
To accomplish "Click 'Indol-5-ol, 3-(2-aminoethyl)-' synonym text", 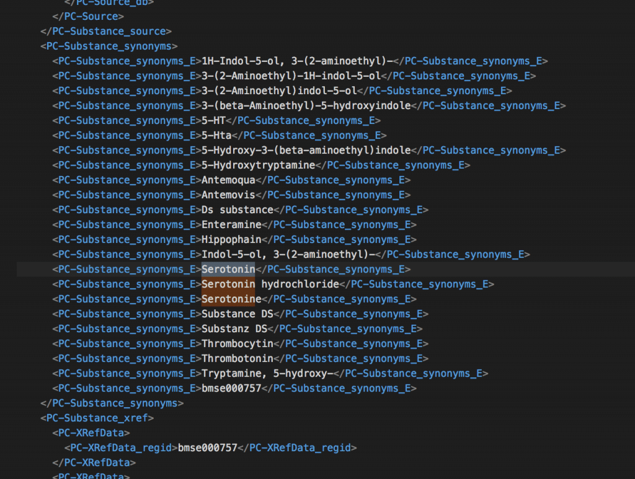I will 288,255.
